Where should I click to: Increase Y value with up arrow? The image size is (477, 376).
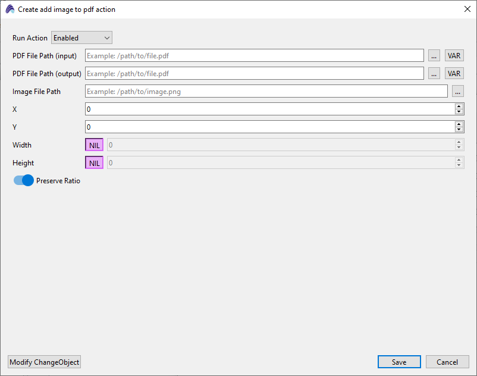click(459, 124)
